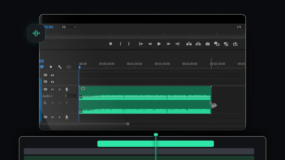Open timeline display settings wrench
285x160 pixels.
[60, 67]
